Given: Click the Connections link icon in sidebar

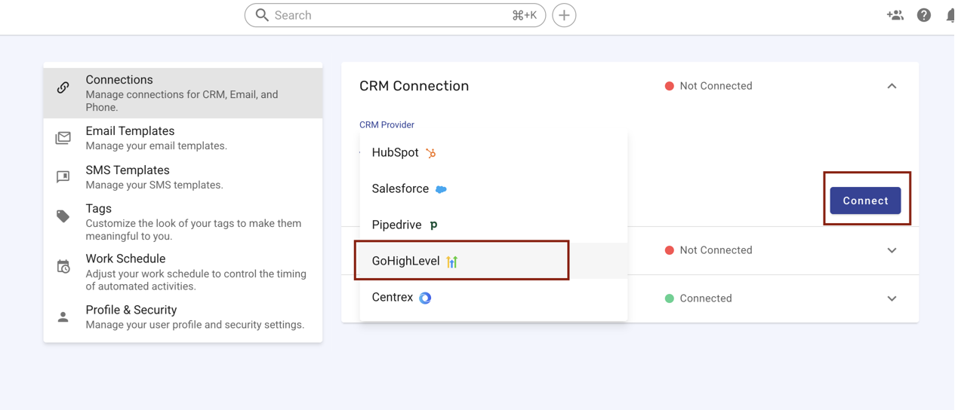Looking at the screenshot, I should click(63, 87).
